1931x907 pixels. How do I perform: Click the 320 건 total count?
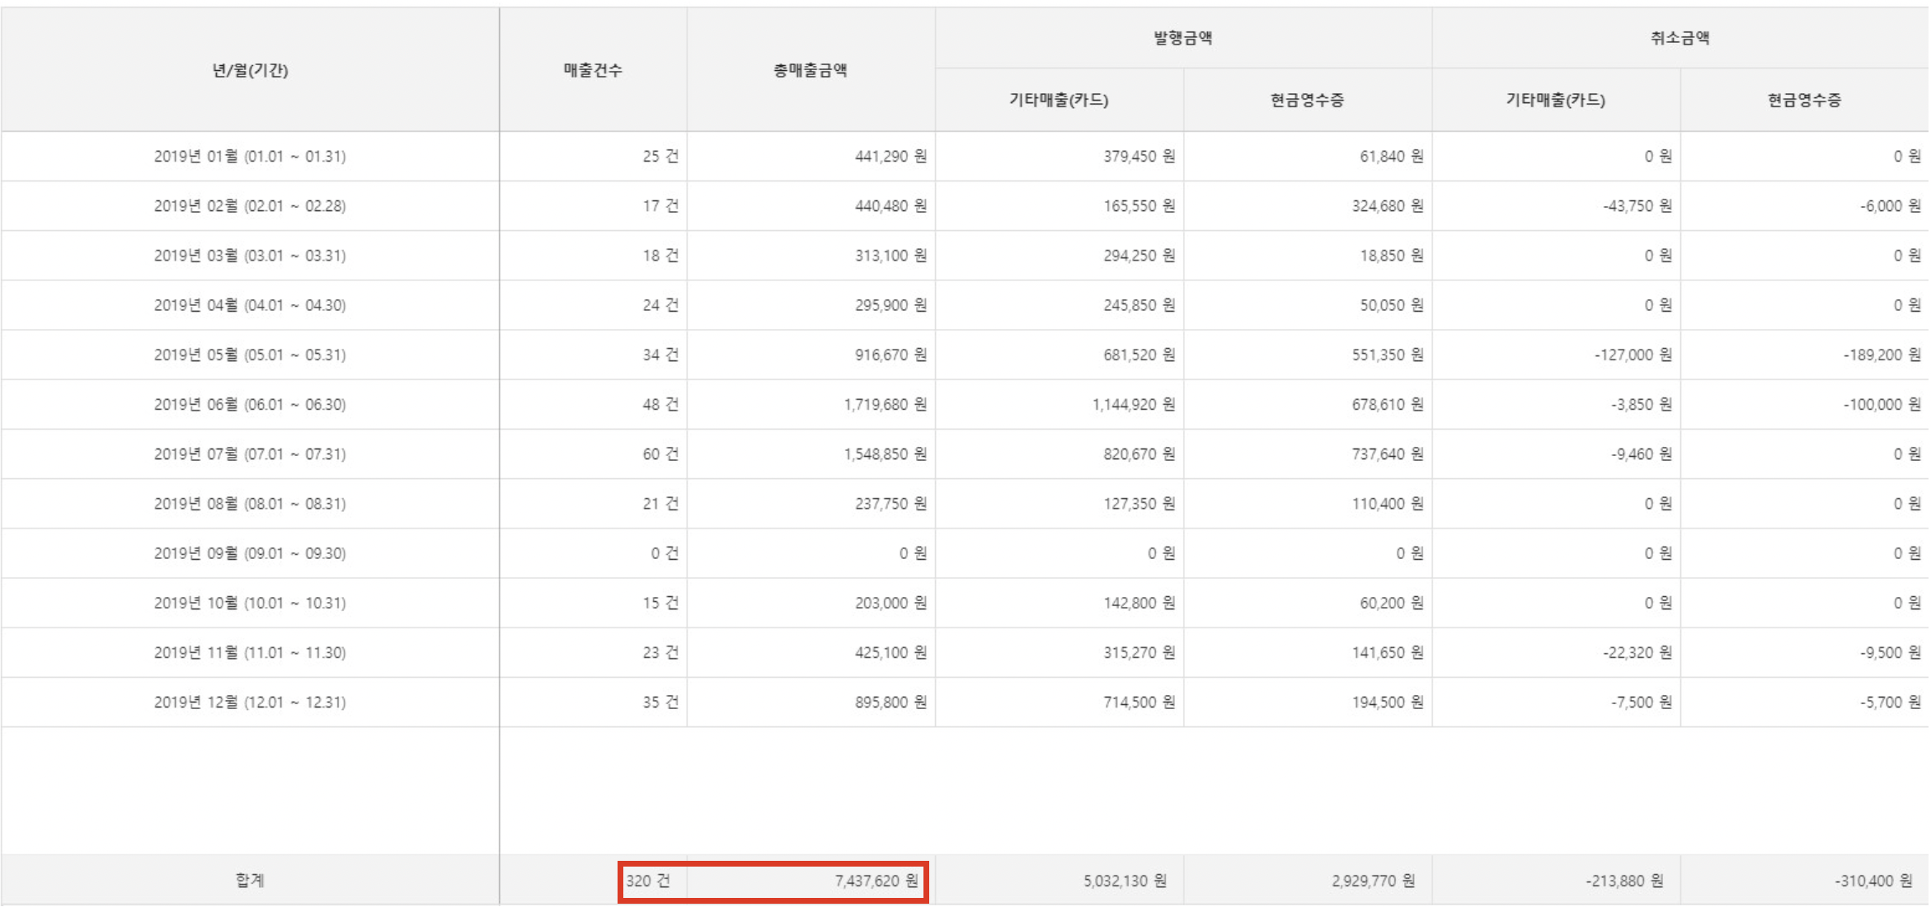(x=648, y=881)
